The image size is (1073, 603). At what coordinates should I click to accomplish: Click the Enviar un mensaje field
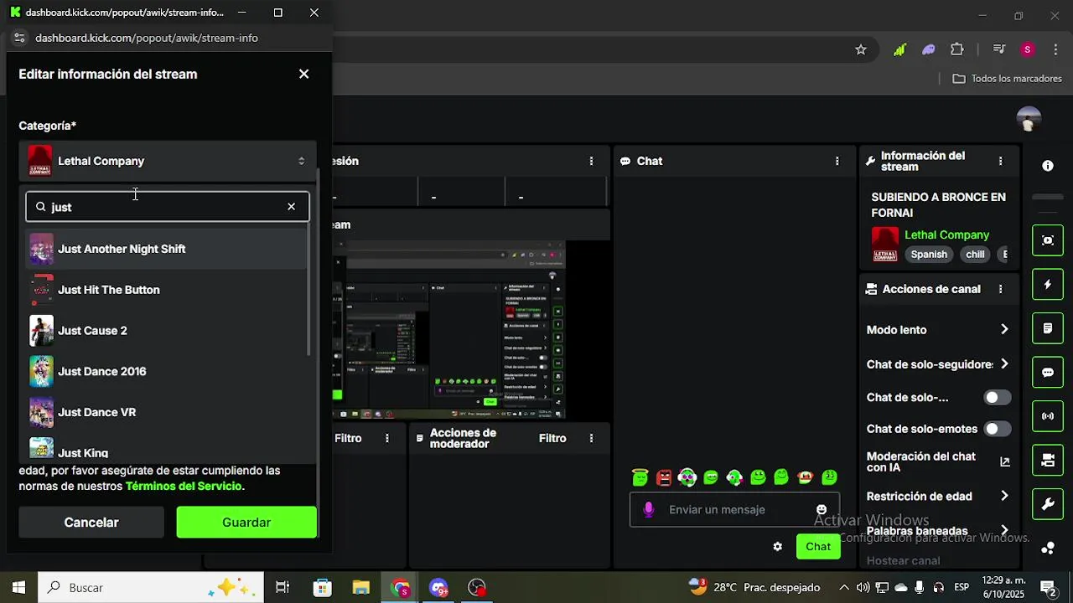pos(734,509)
